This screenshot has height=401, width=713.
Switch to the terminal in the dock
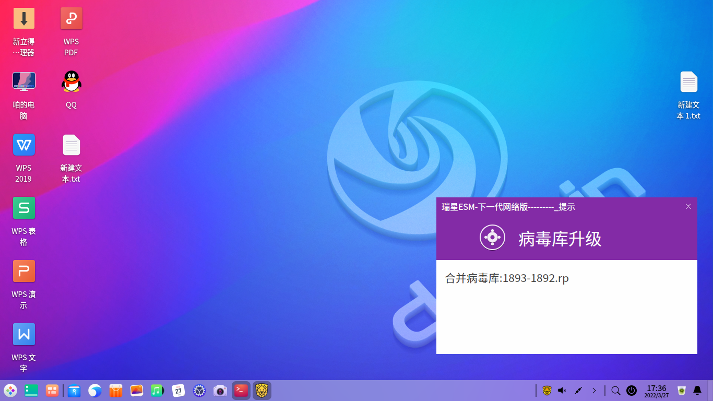click(x=241, y=391)
